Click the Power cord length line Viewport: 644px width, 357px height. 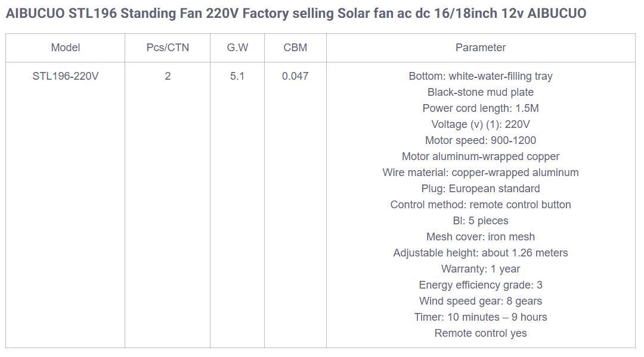click(481, 108)
